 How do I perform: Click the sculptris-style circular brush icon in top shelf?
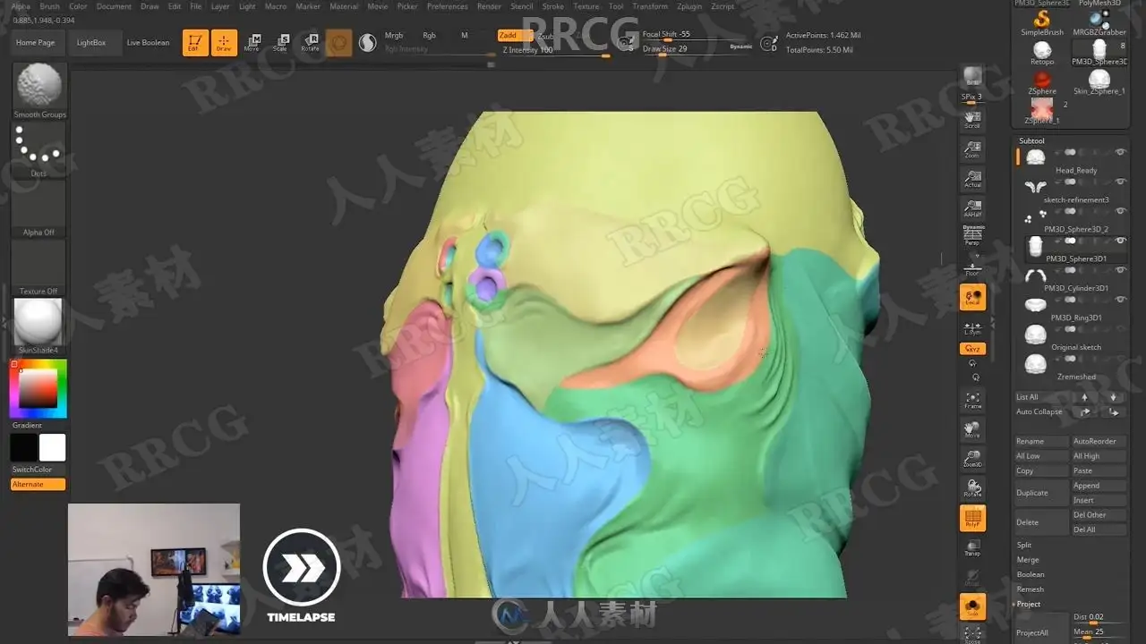(x=338, y=42)
